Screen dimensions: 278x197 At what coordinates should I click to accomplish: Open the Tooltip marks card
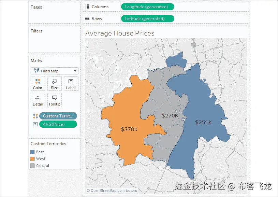pos(55,100)
